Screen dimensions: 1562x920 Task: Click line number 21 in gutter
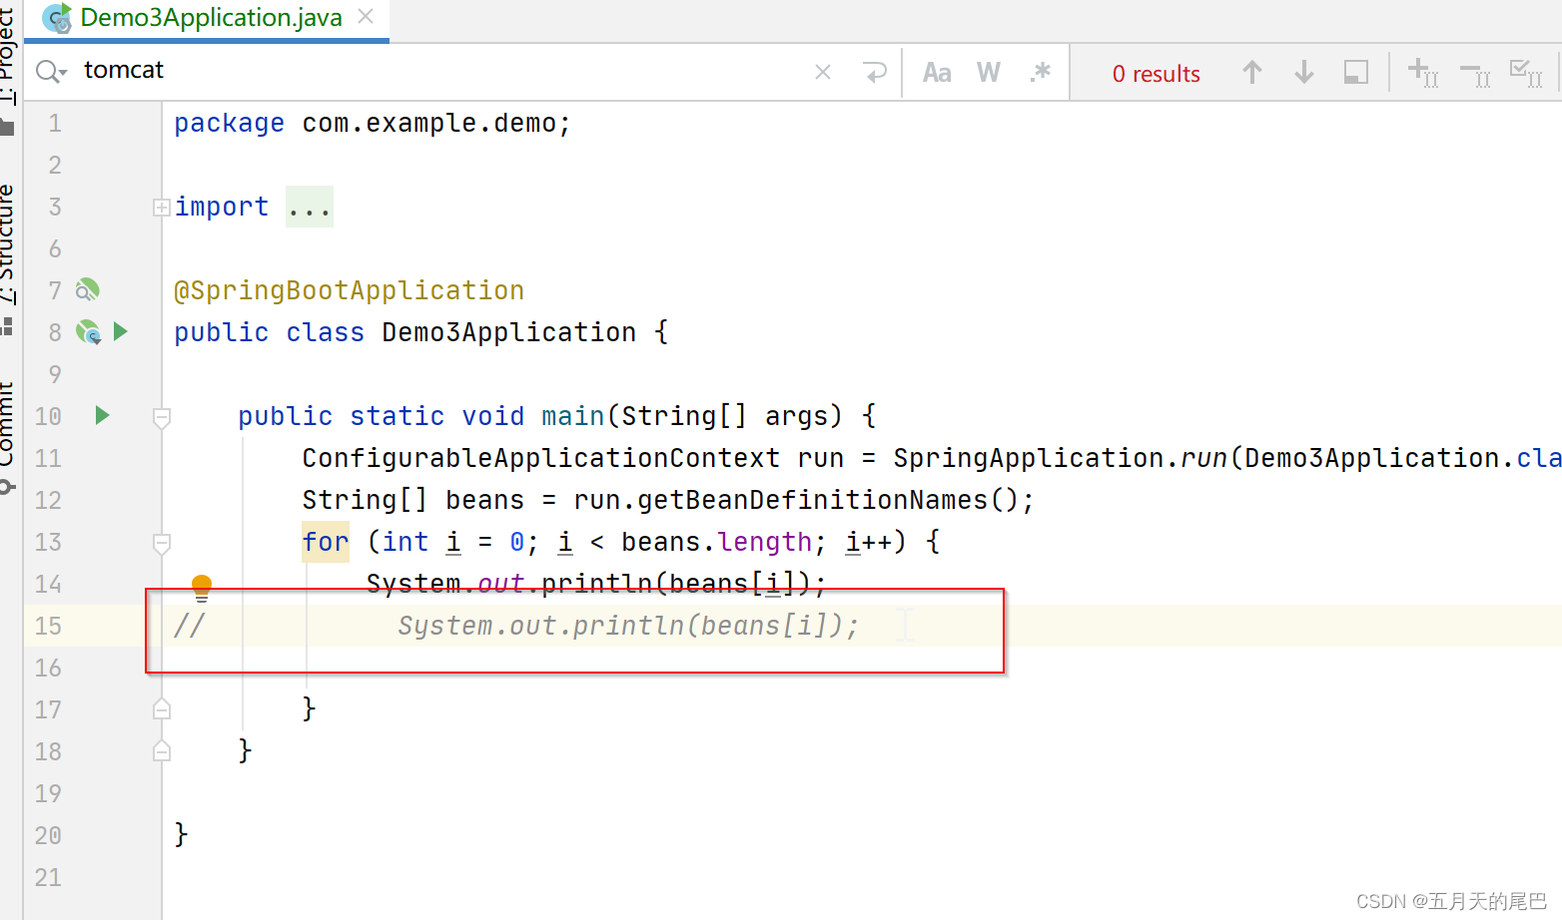click(x=48, y=877)
